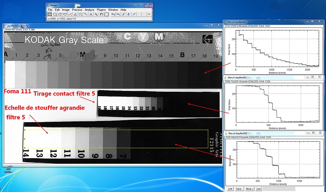The height and width of the screenshot is (192, 326).
Task: Close the ImageJ toolbar window
Action: [148, 4]
